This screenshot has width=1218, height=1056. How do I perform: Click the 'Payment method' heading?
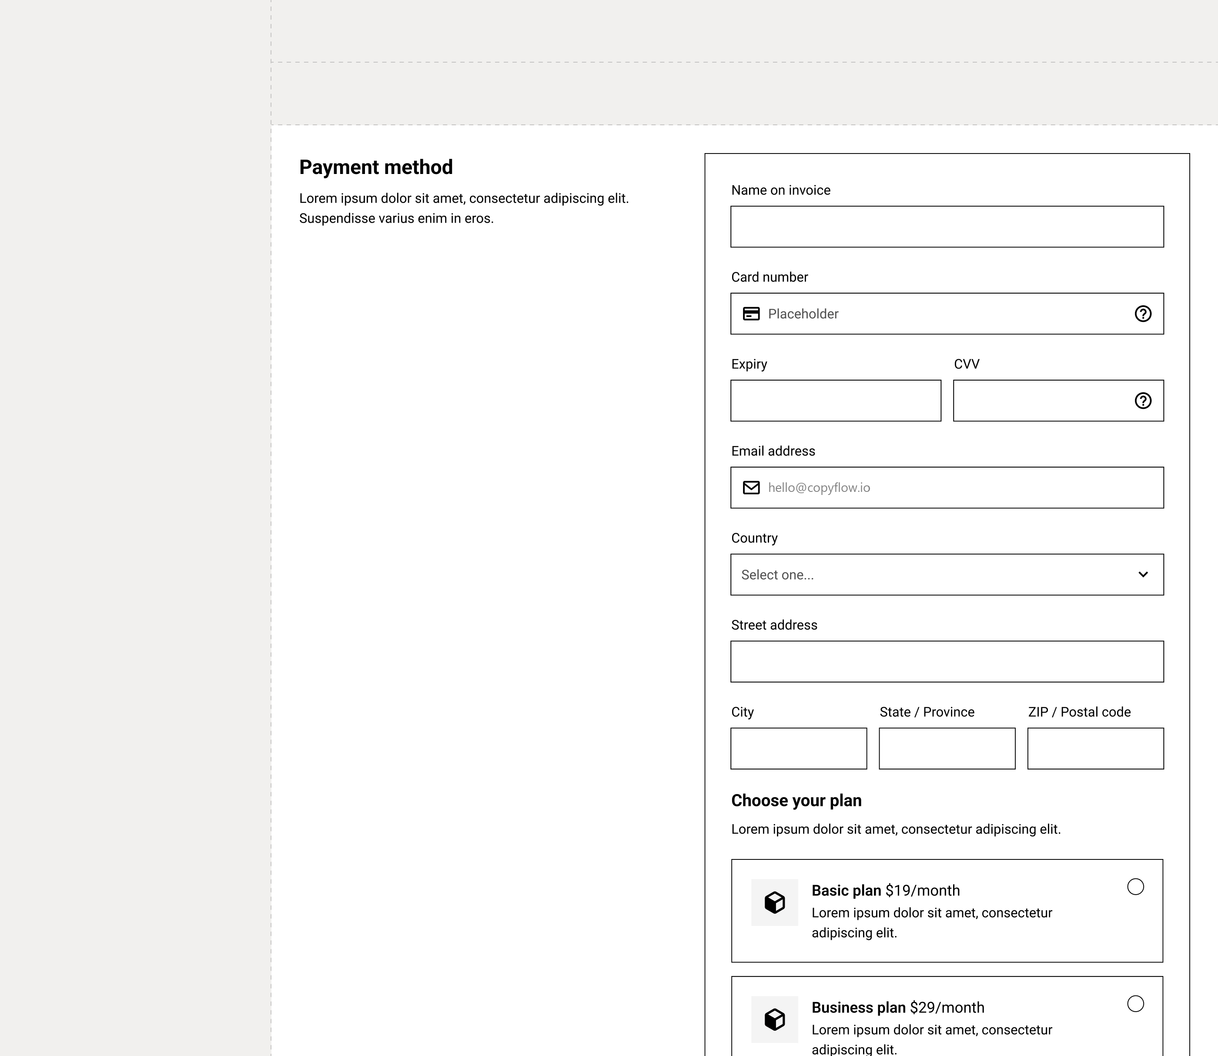pos(376,167)
